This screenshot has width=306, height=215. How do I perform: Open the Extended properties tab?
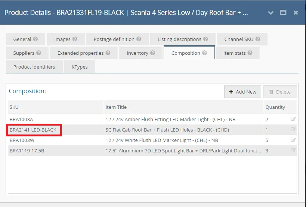[84, 53]
